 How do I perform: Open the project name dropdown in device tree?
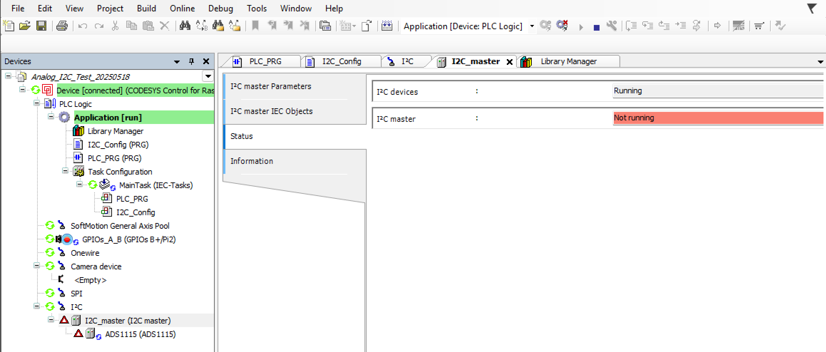[x=208, y=76]
